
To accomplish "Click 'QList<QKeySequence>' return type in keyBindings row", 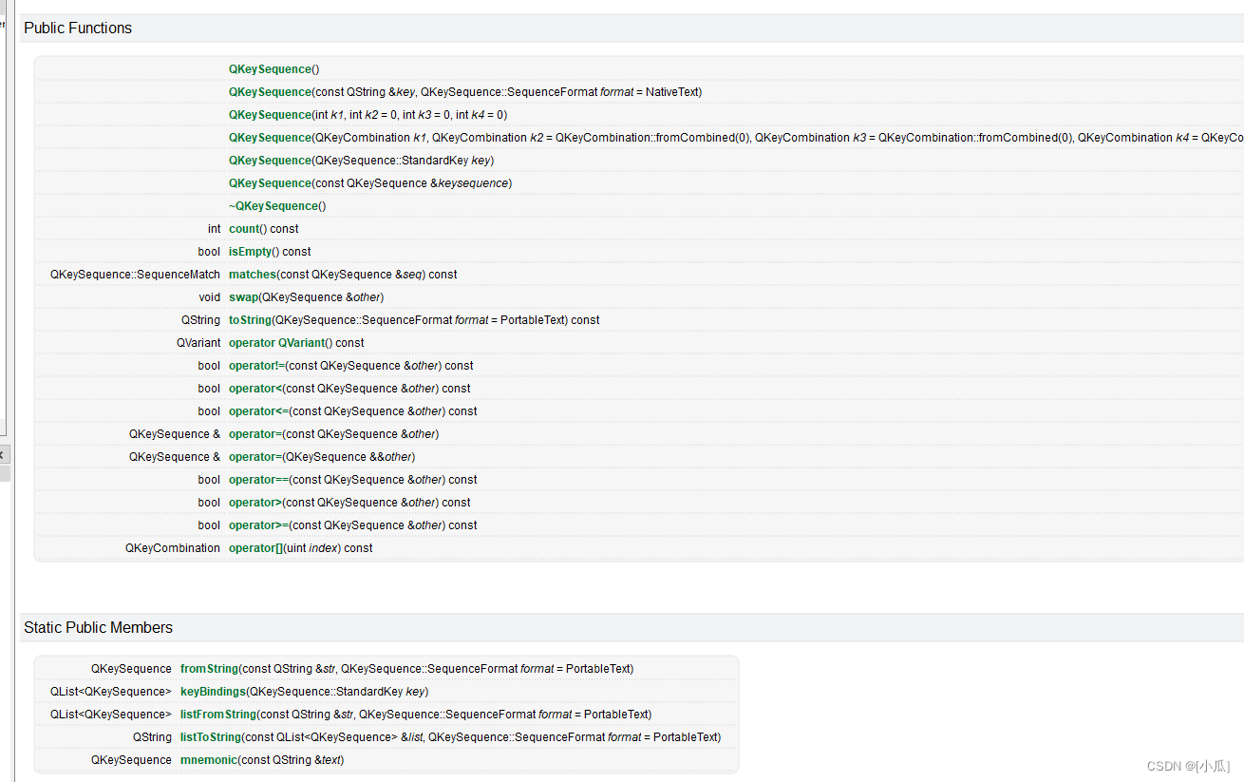I will (111, 692).
